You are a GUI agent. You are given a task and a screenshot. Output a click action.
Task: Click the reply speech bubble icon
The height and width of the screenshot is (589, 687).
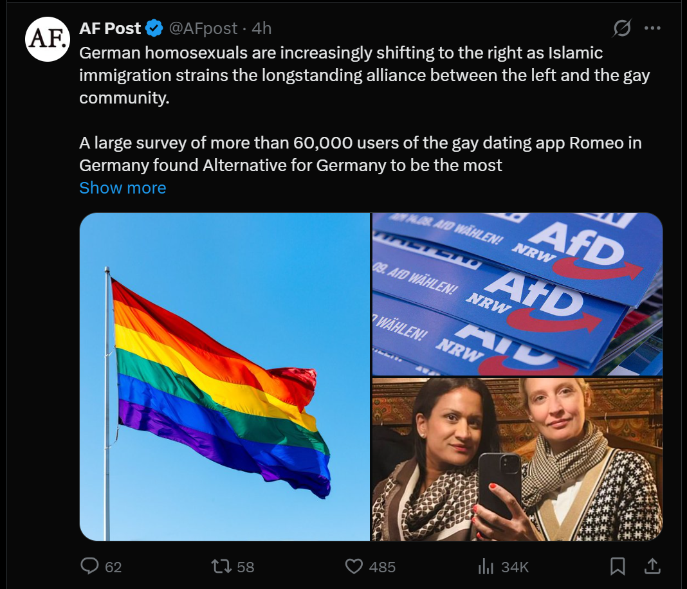pyautogui.click(x=89, y=566)
